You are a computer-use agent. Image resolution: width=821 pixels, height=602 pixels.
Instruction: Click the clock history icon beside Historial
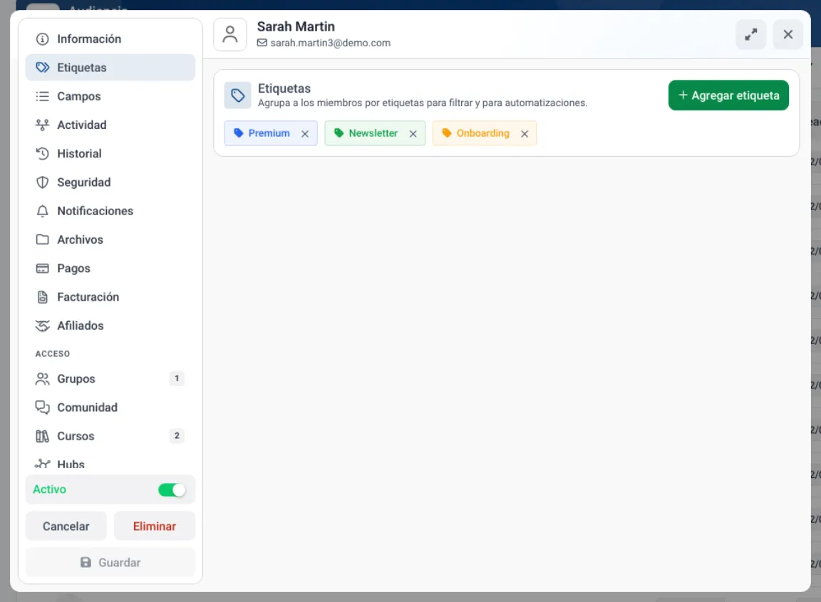click(43, 153)
